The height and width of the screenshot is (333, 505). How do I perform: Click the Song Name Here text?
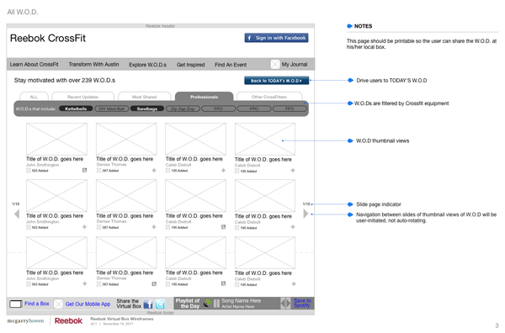pos(242,300)
